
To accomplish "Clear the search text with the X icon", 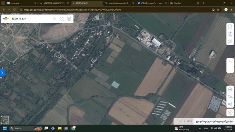I will [x=54, y=19].
